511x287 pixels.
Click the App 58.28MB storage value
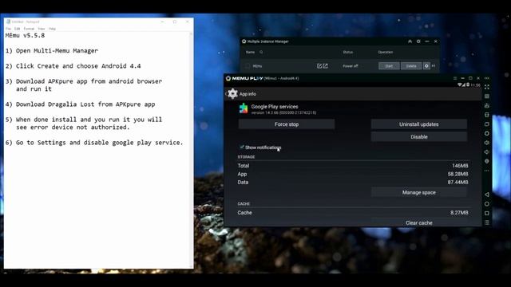[458, 174]
